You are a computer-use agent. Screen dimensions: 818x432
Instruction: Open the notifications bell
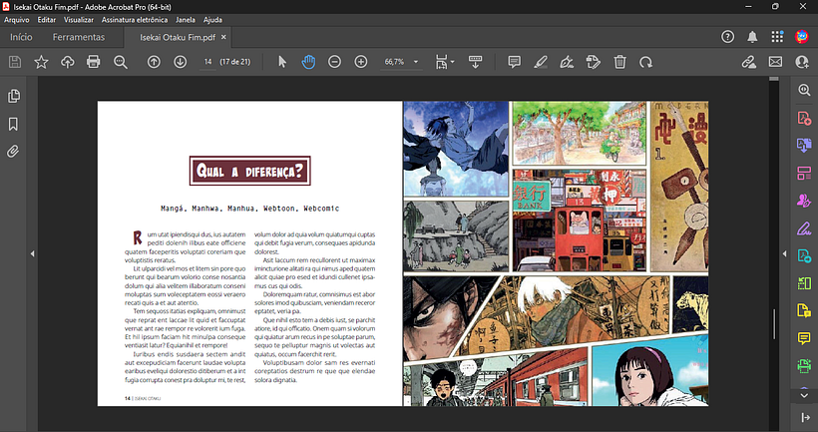pyautogui.click(x=752, y=37)
